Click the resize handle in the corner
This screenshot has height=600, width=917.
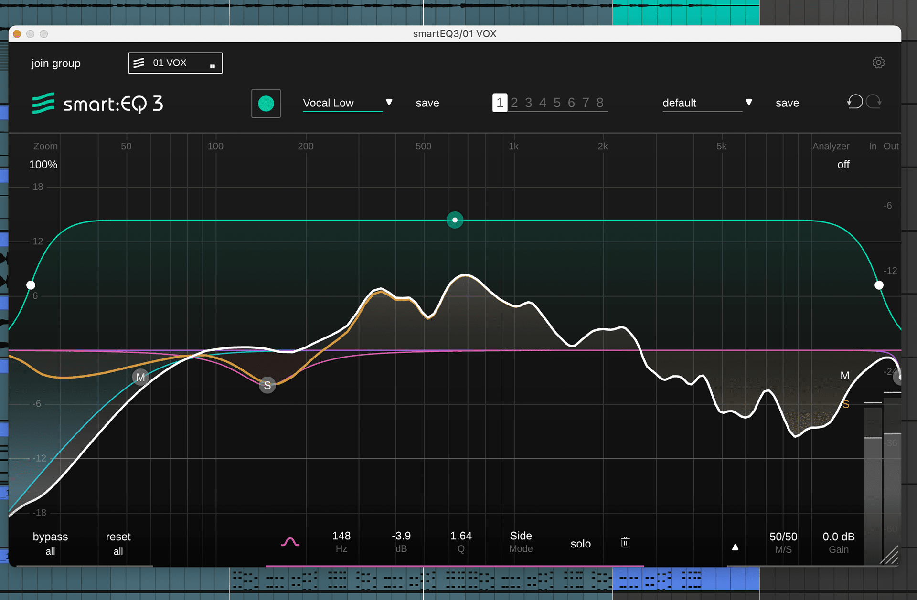889,555
